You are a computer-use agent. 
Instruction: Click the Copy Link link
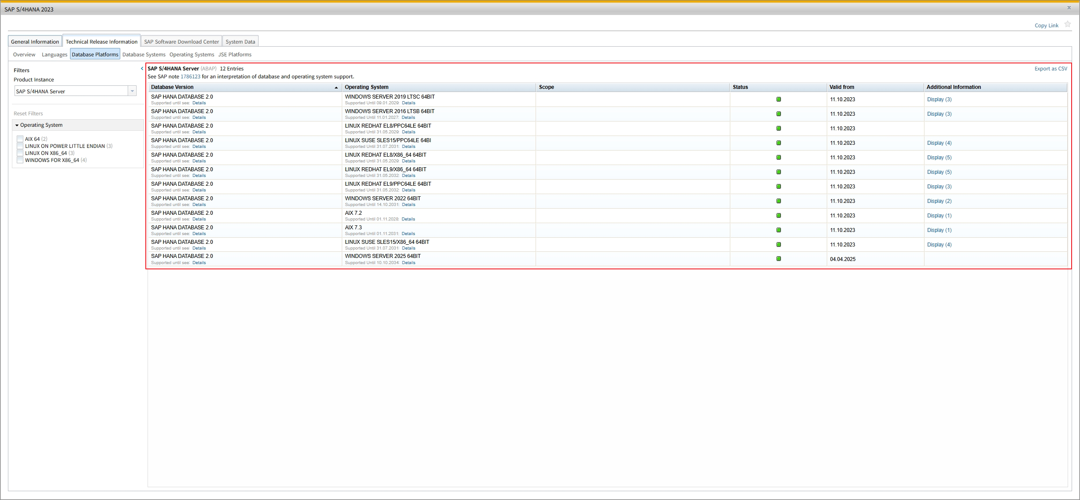click(x=1047, y=26)
